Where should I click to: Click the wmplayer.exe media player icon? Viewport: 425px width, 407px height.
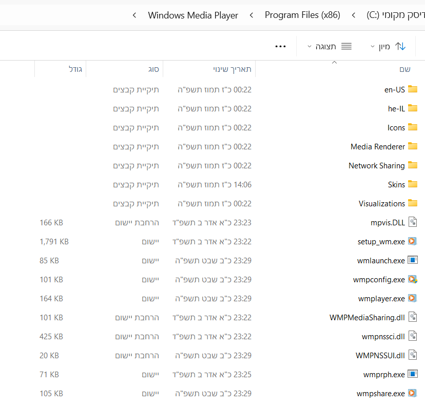413,298
